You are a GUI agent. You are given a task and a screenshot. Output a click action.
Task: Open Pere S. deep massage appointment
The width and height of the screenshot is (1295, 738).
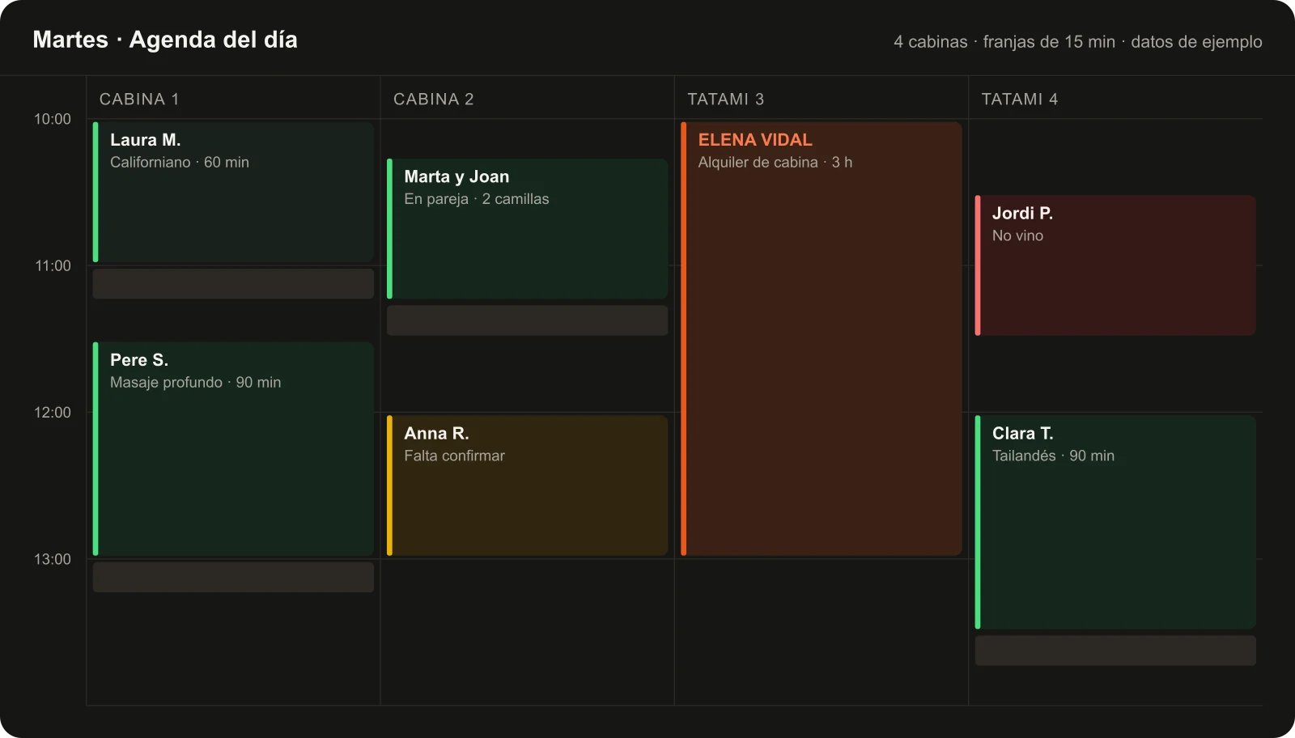tap(233, 448)
